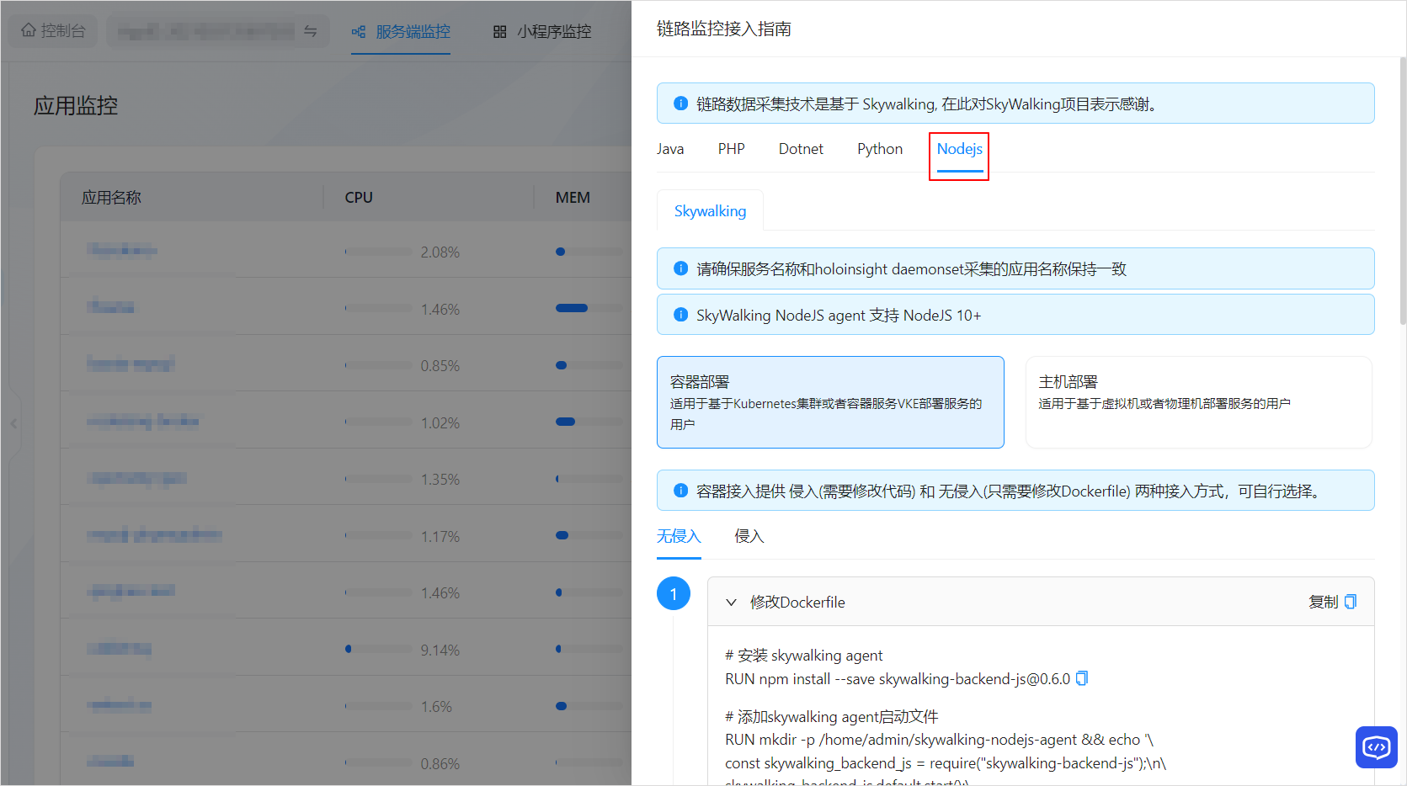Click the 2.08% CPU progress bar

pyautogui.click(x=379, y=252)
